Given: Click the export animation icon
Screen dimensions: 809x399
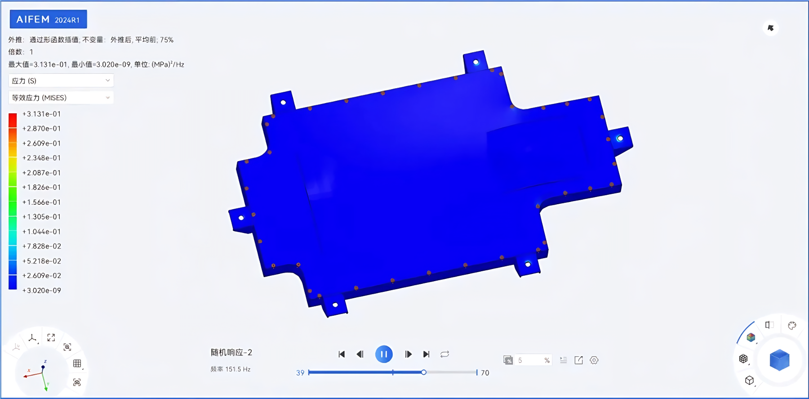Looking at the screenshot, I should click(x=579, y=360).
